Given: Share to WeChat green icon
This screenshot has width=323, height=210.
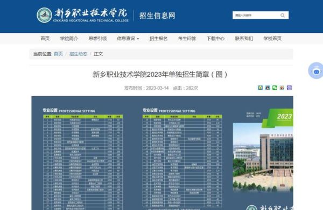Looking at the screenshot, I should pyautogui.click(x=275, y=88).
